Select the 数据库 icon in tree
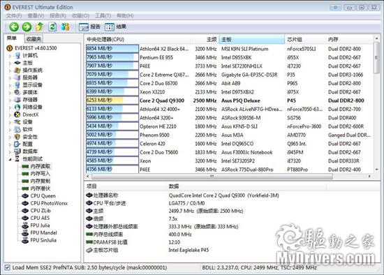Viewport: 384px width, 275px height. pyautogui.click(x=17, y=151)
